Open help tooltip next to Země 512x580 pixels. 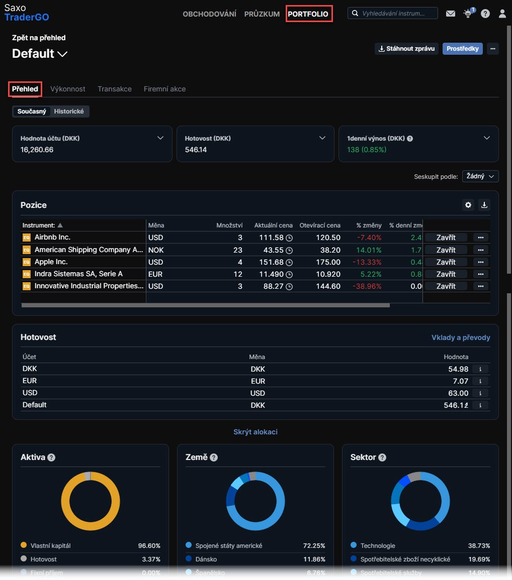click(x=214, y=457)
